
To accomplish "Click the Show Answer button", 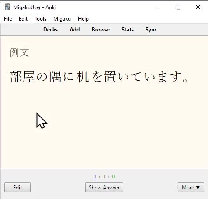I will pyautogui.click(x=104, y=187).
